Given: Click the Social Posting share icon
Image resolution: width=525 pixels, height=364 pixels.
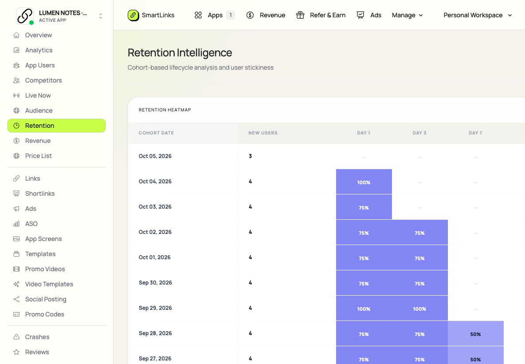Looking at the screenshot, I should [16, 299].
